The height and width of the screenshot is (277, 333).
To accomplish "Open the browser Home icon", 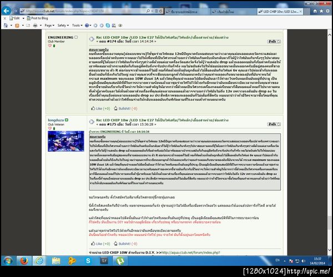I will 315,11.
